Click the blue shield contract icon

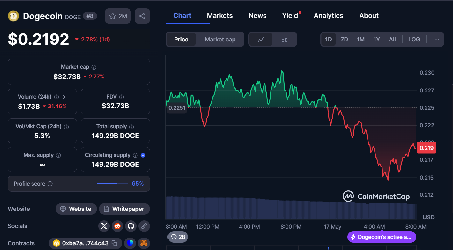130,243
